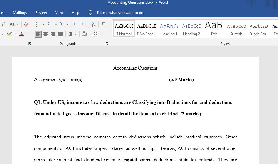
Task: Apply the Heading 1 style
Action: tap(169, 29)
